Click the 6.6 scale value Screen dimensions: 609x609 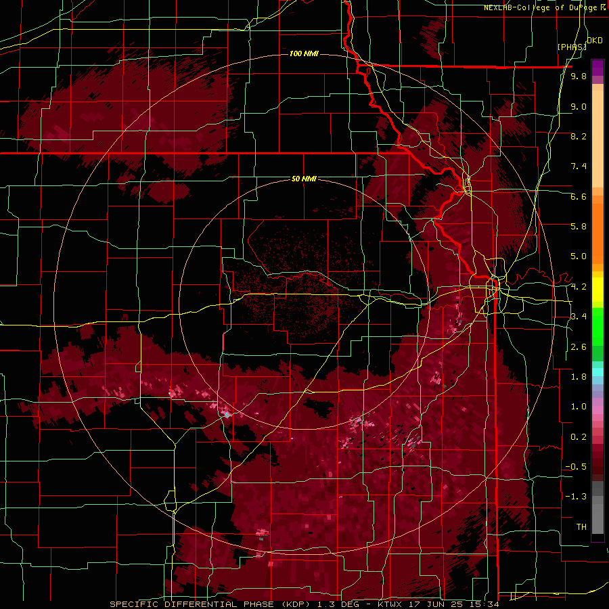point(579,196)
